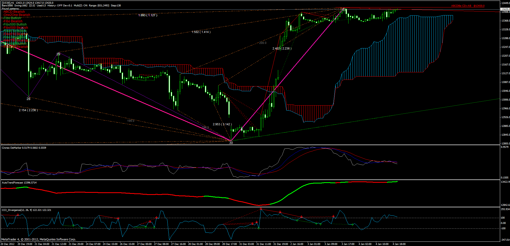The width and height of the screenshot is (510, 246).
Task: Click the '13368.0' price scale value
Action: tap(505, 21)
